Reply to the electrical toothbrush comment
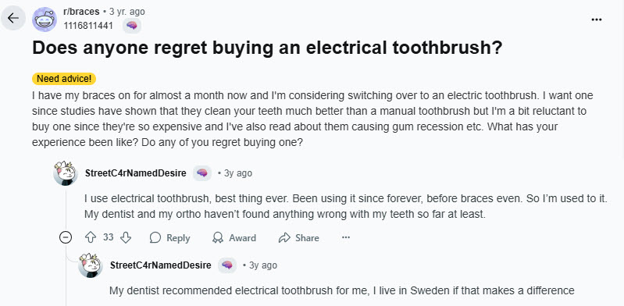The image size is (624, 306). [170, 238]
